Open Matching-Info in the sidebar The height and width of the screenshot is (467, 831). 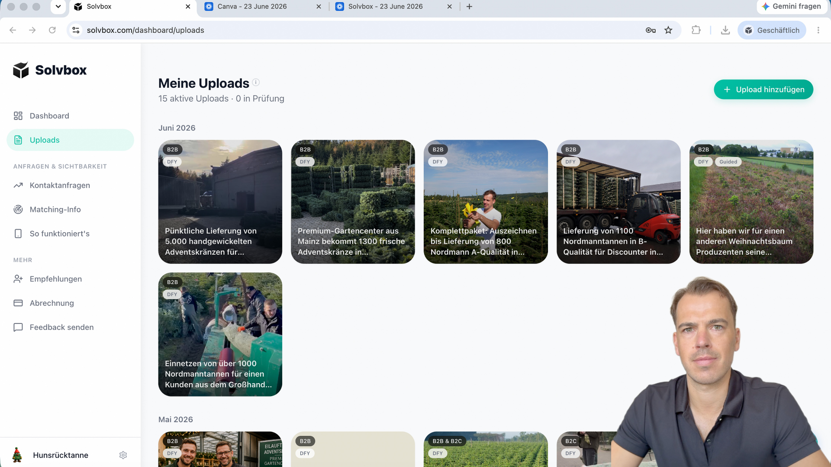(x=71, y=210)
